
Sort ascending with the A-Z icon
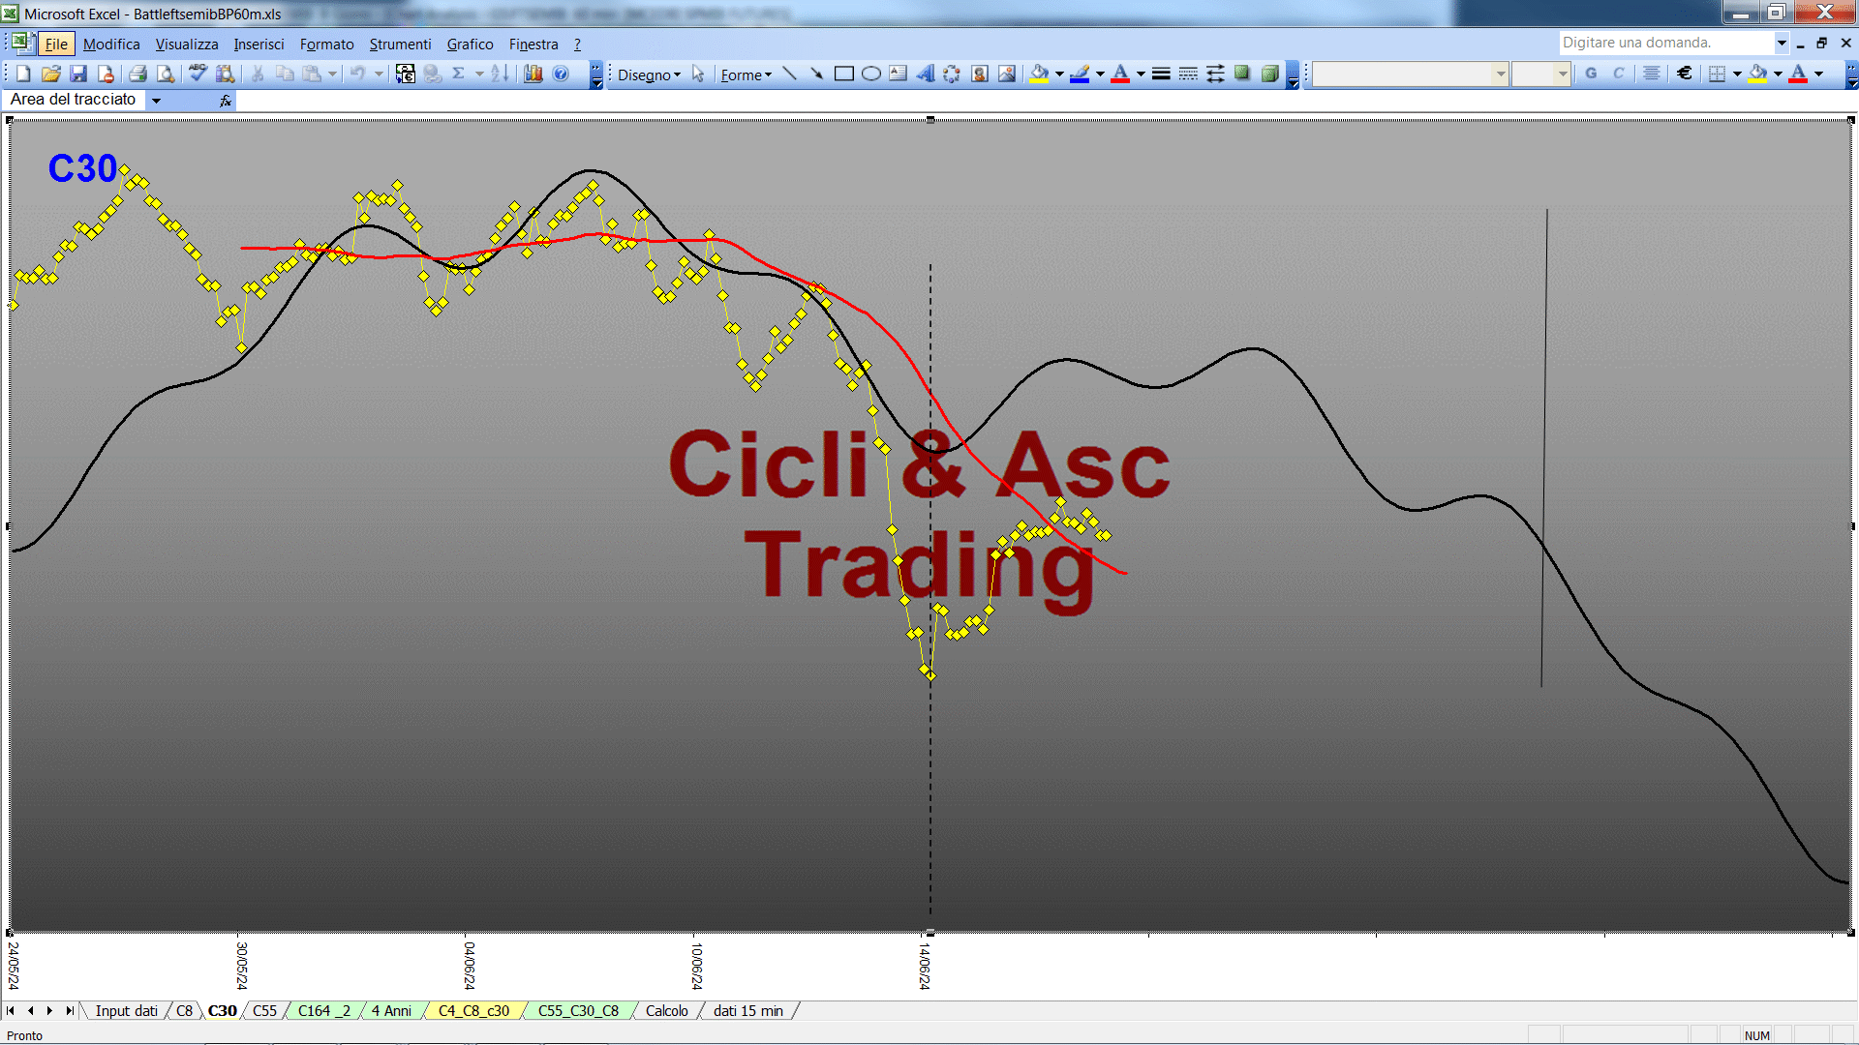click(x=500, y=74)
